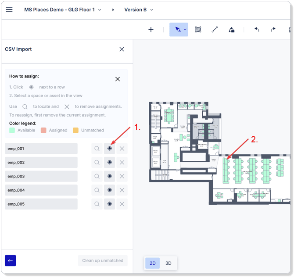294x277 pixels.
Task: Switch the view to 3D
Action: (x=168, y=263)
